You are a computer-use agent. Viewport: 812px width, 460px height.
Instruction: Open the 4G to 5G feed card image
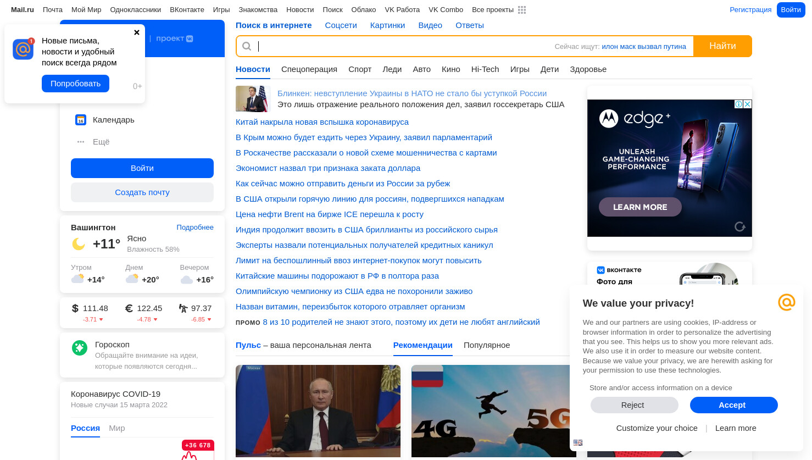click(493, 411)
